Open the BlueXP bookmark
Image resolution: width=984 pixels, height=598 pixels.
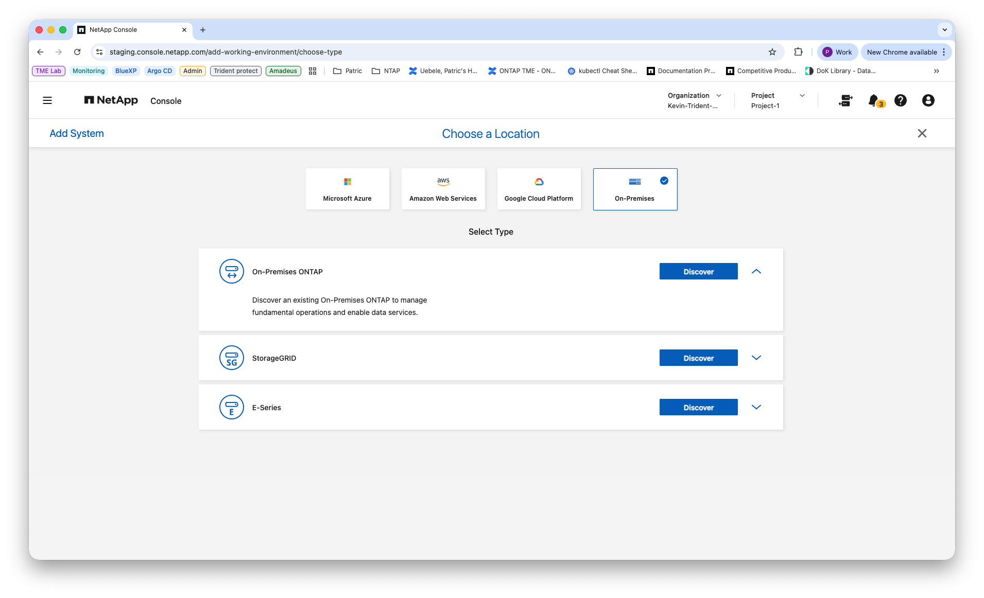tap(126, 71)
